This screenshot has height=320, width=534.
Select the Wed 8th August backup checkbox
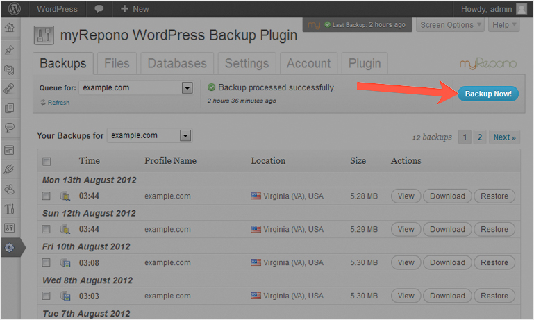tap(46, 296)
